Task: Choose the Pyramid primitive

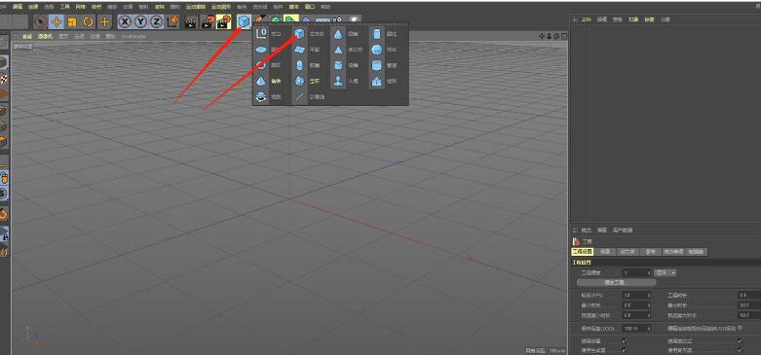Action: point(261,81)
